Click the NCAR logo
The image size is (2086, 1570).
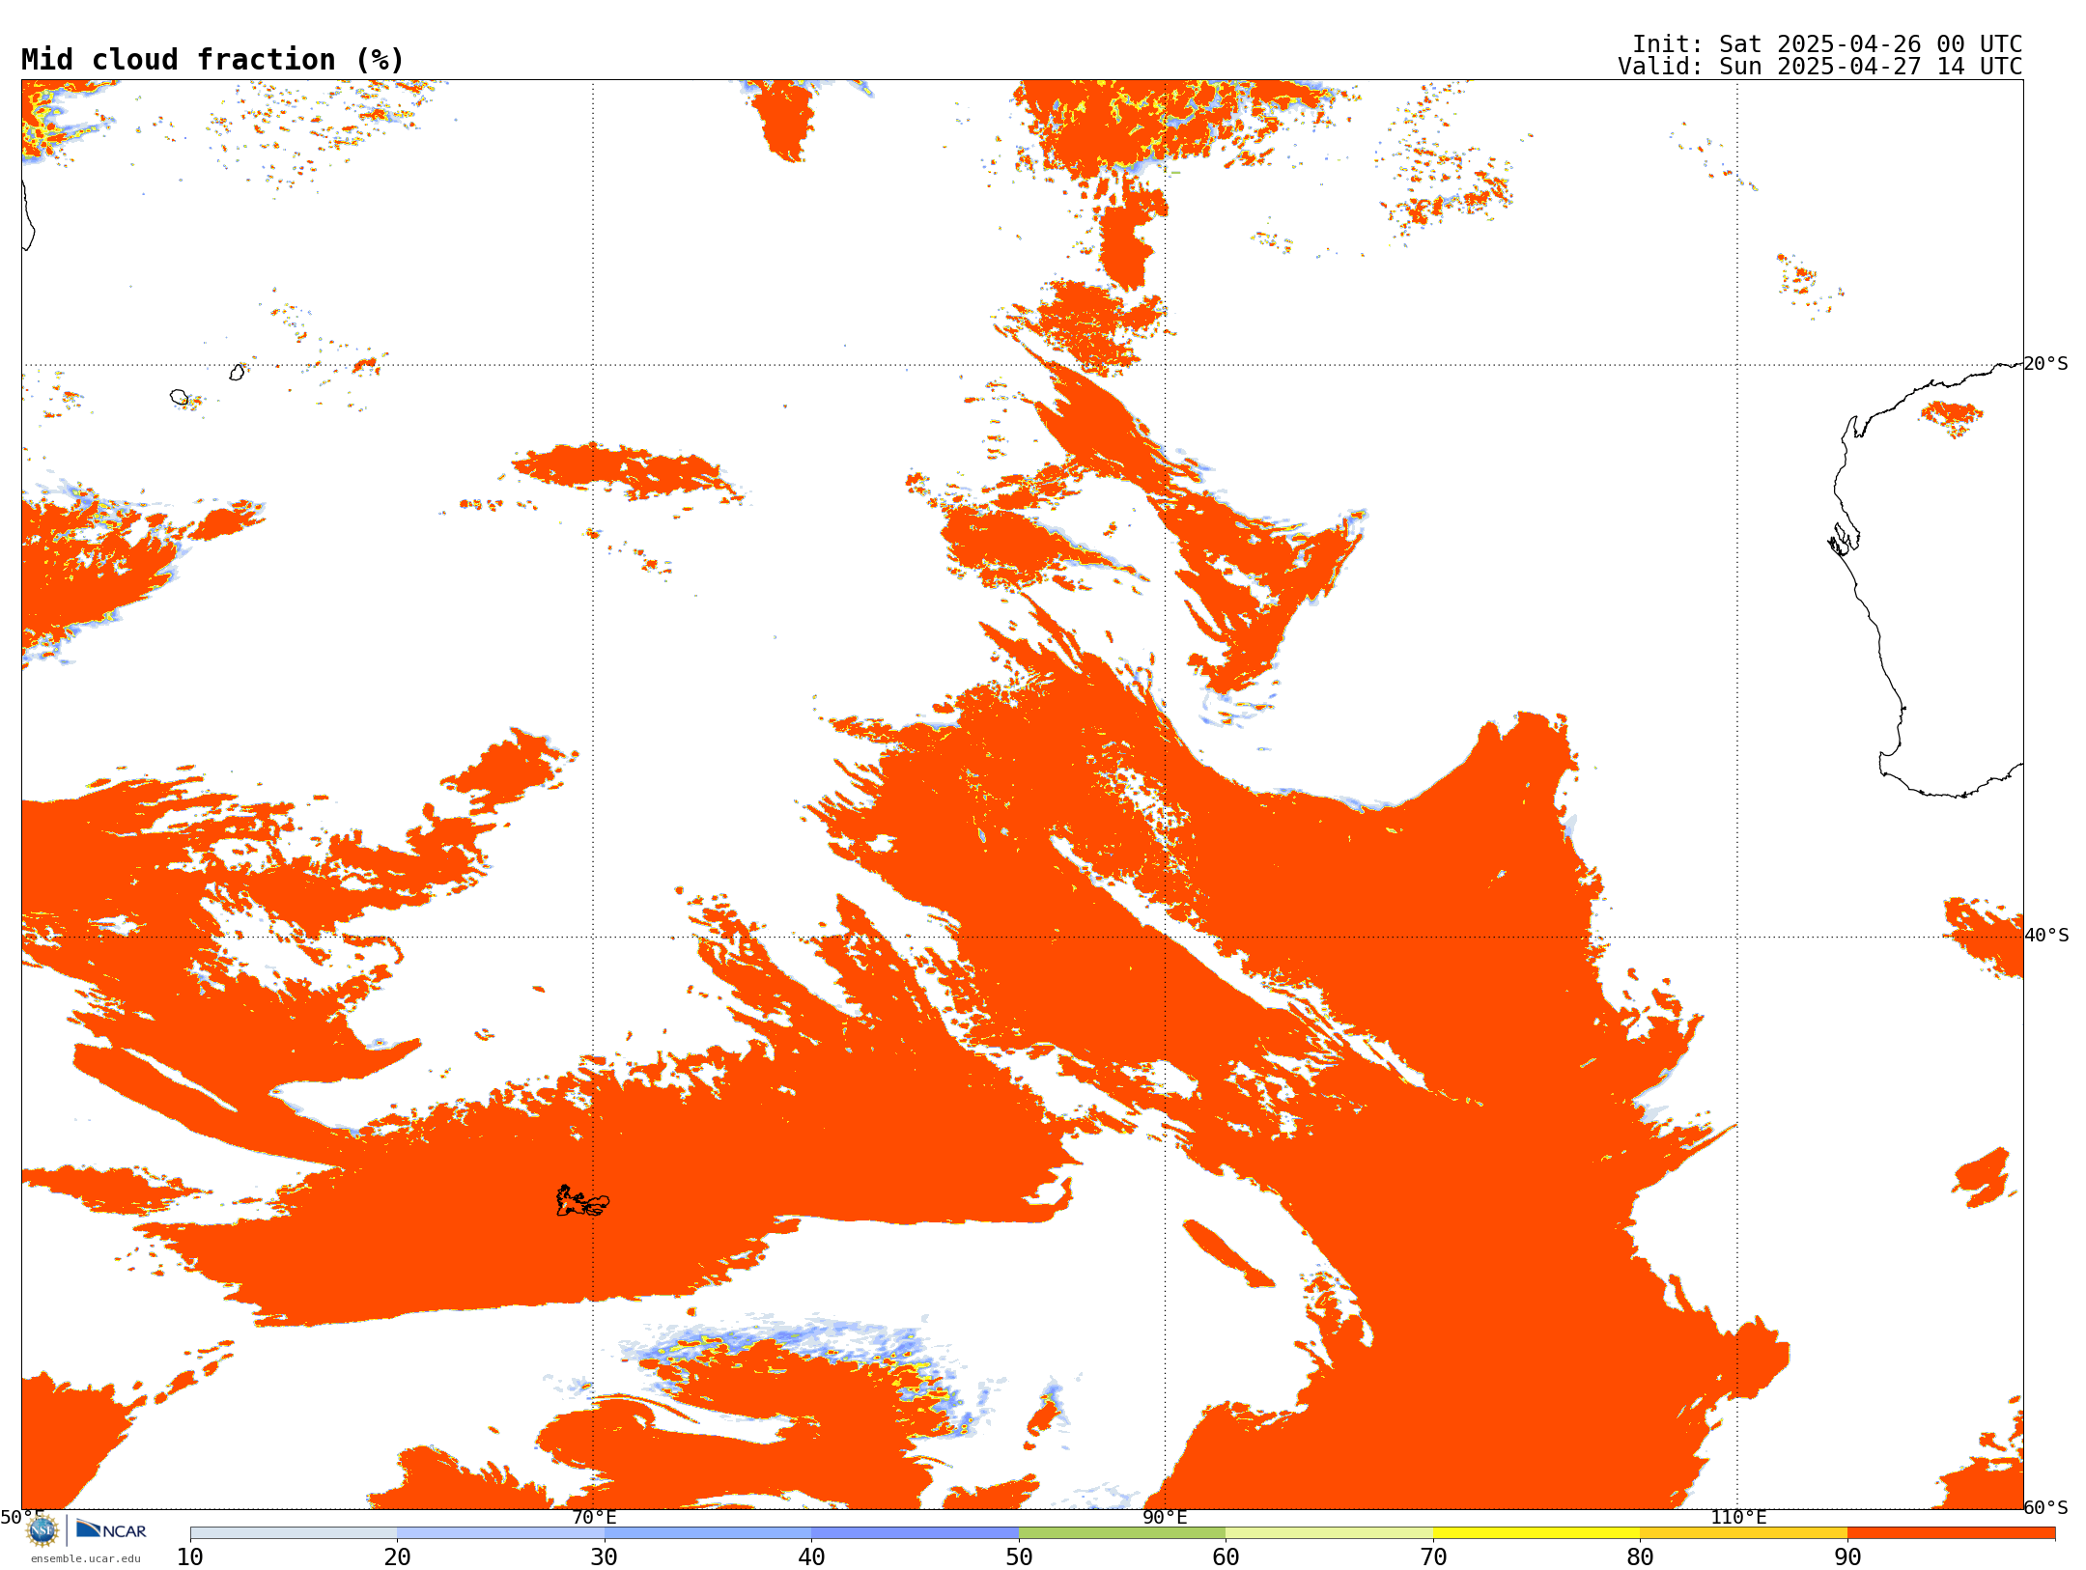point(111,1529)
